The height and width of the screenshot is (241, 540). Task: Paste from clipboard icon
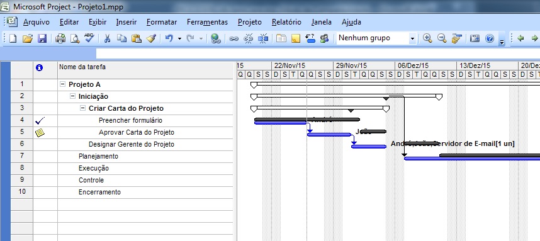click(137, 38)
